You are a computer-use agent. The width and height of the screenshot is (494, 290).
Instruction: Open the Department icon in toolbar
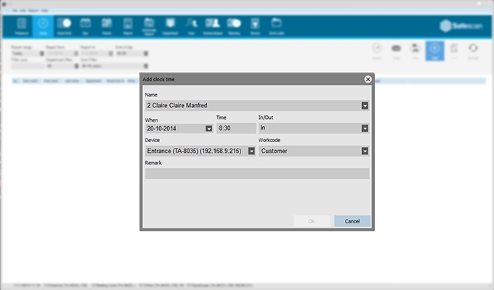click(x=170, y=26)
